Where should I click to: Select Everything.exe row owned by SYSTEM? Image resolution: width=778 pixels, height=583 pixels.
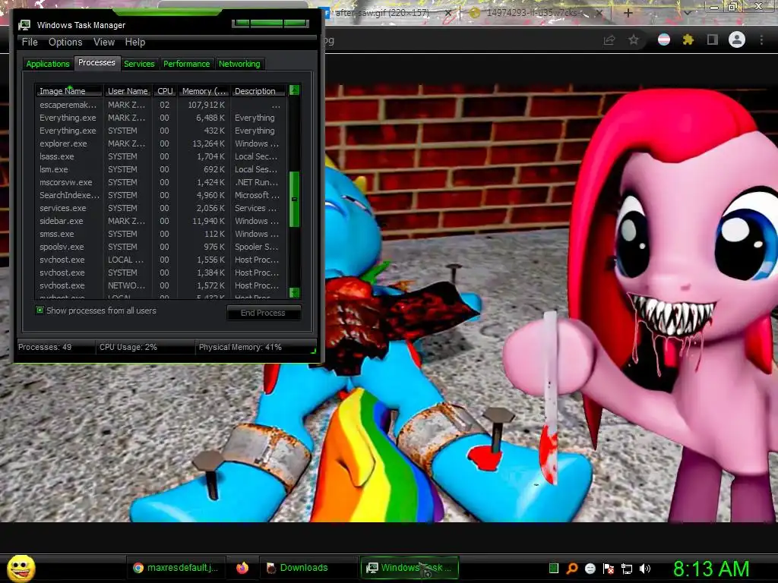point(160,131)
